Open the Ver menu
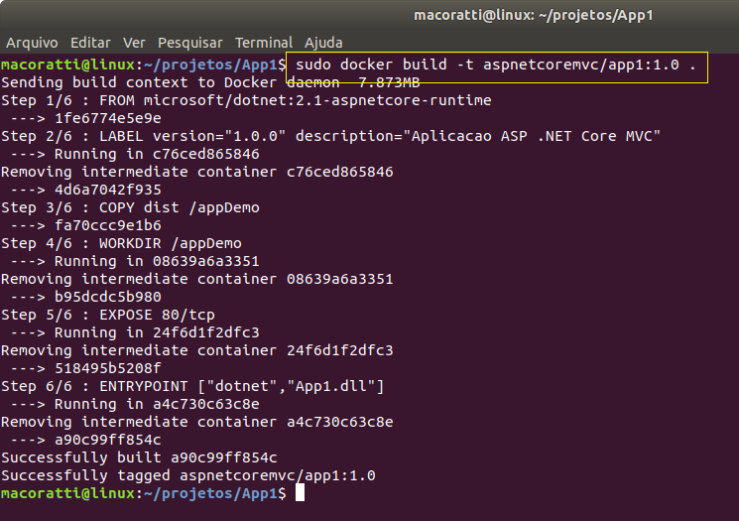 134,43
